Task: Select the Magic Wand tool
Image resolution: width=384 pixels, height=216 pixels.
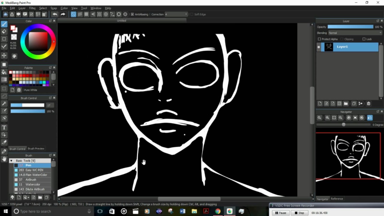Action: pyautogui.click(x=4, y=103)
